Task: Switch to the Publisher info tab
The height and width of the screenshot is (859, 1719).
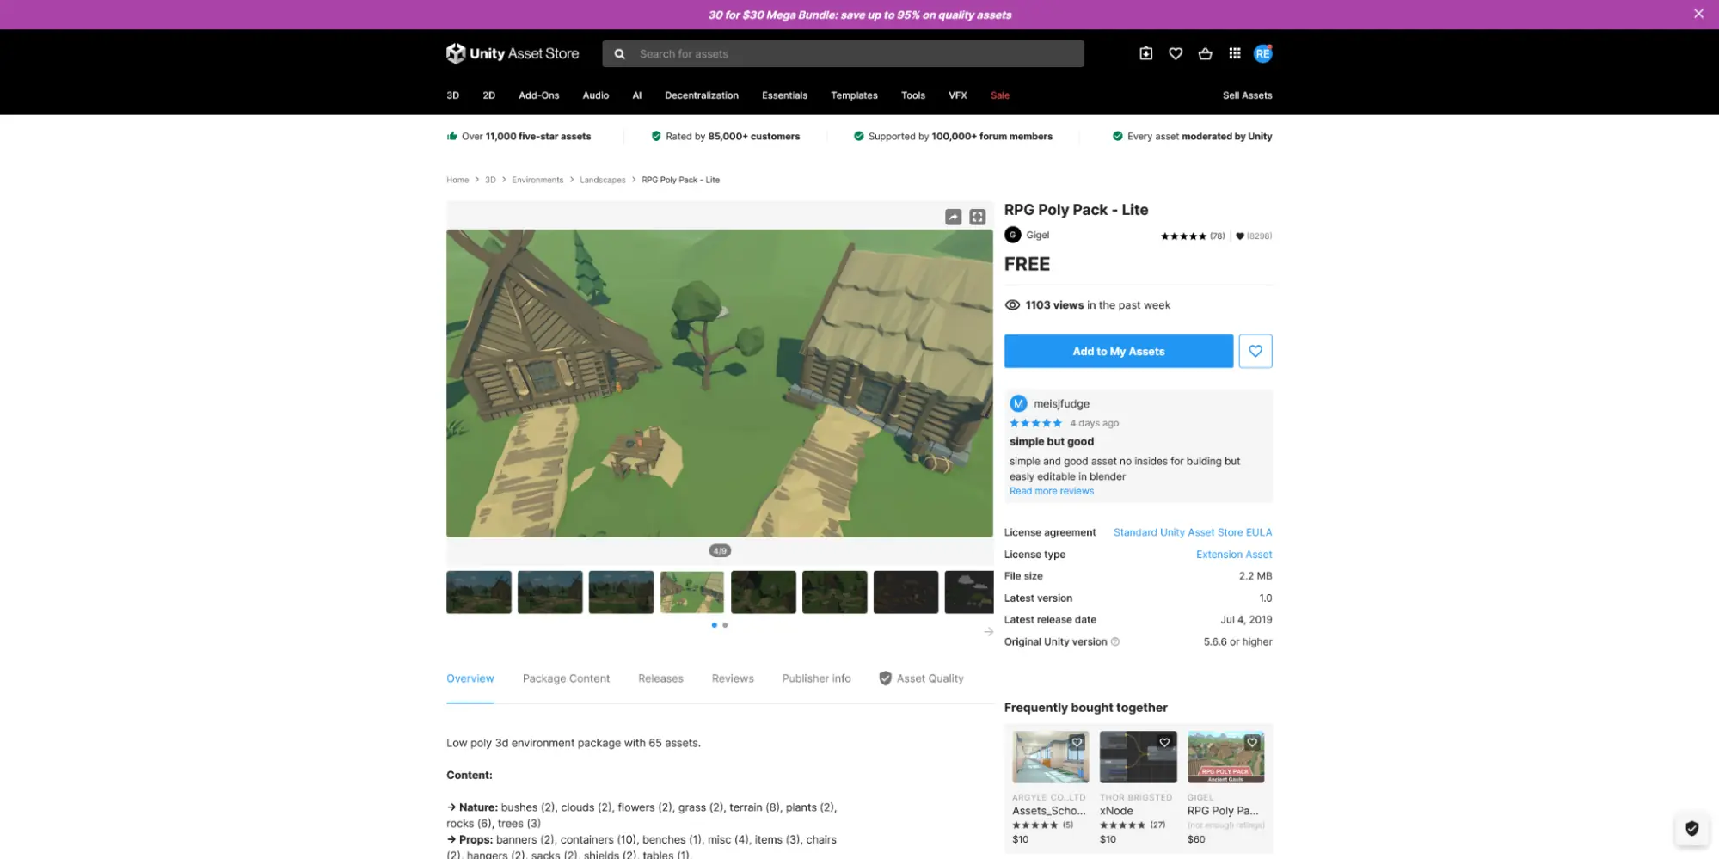Action: pyautogui.click(x=816, y=678)
